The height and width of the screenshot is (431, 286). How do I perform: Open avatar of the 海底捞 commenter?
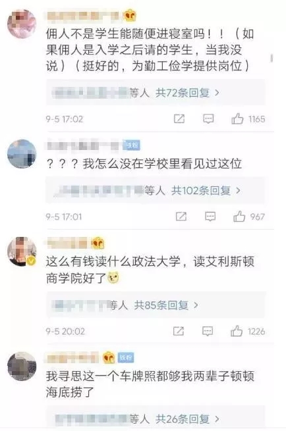click(22, 366)
